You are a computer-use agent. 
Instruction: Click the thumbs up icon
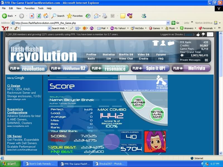198,34
